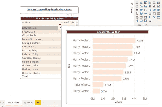
Task: Select the Waterfall chart visual
Action: tap(137, 10)
